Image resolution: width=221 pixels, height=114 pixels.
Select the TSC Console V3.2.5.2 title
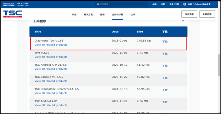[49, 77]
